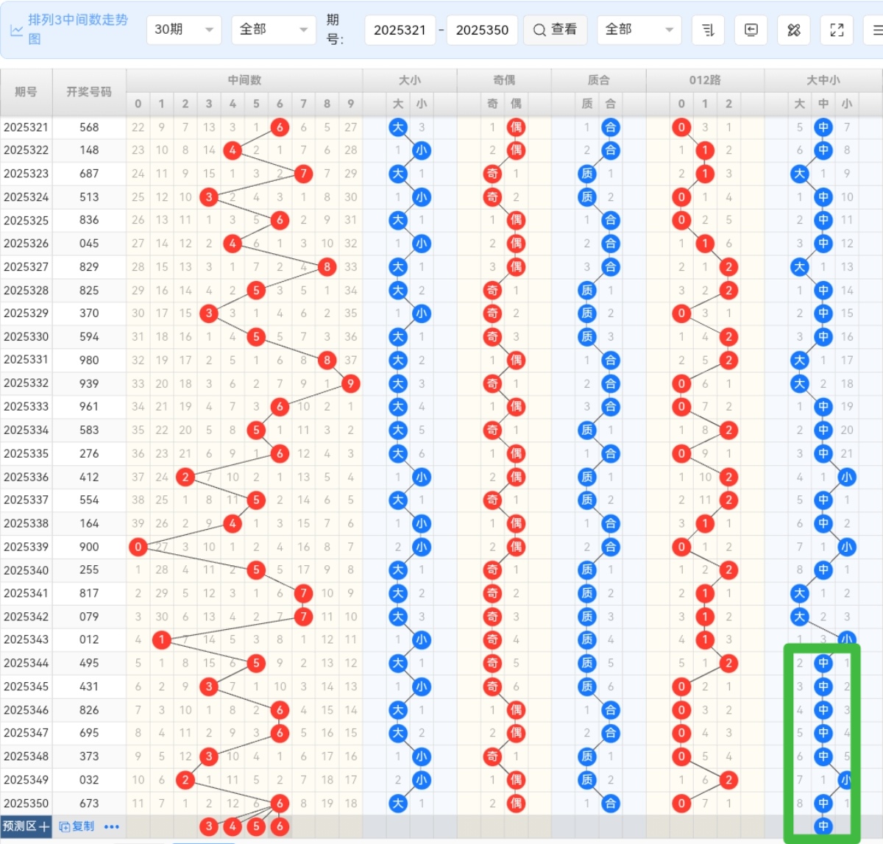Enter fullscreen with the expand icon

[x=837, y=30]
